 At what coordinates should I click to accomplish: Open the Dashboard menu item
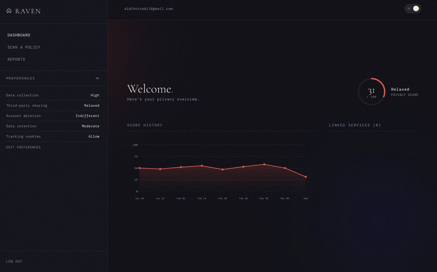click(19, 35)
